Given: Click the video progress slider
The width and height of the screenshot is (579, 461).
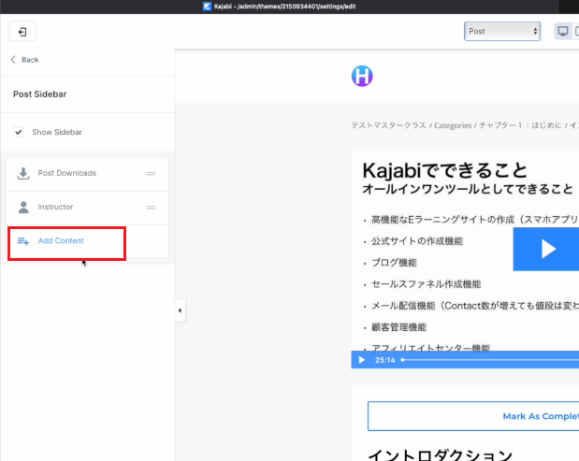Looking at the screenshot, I should point(490,360).
